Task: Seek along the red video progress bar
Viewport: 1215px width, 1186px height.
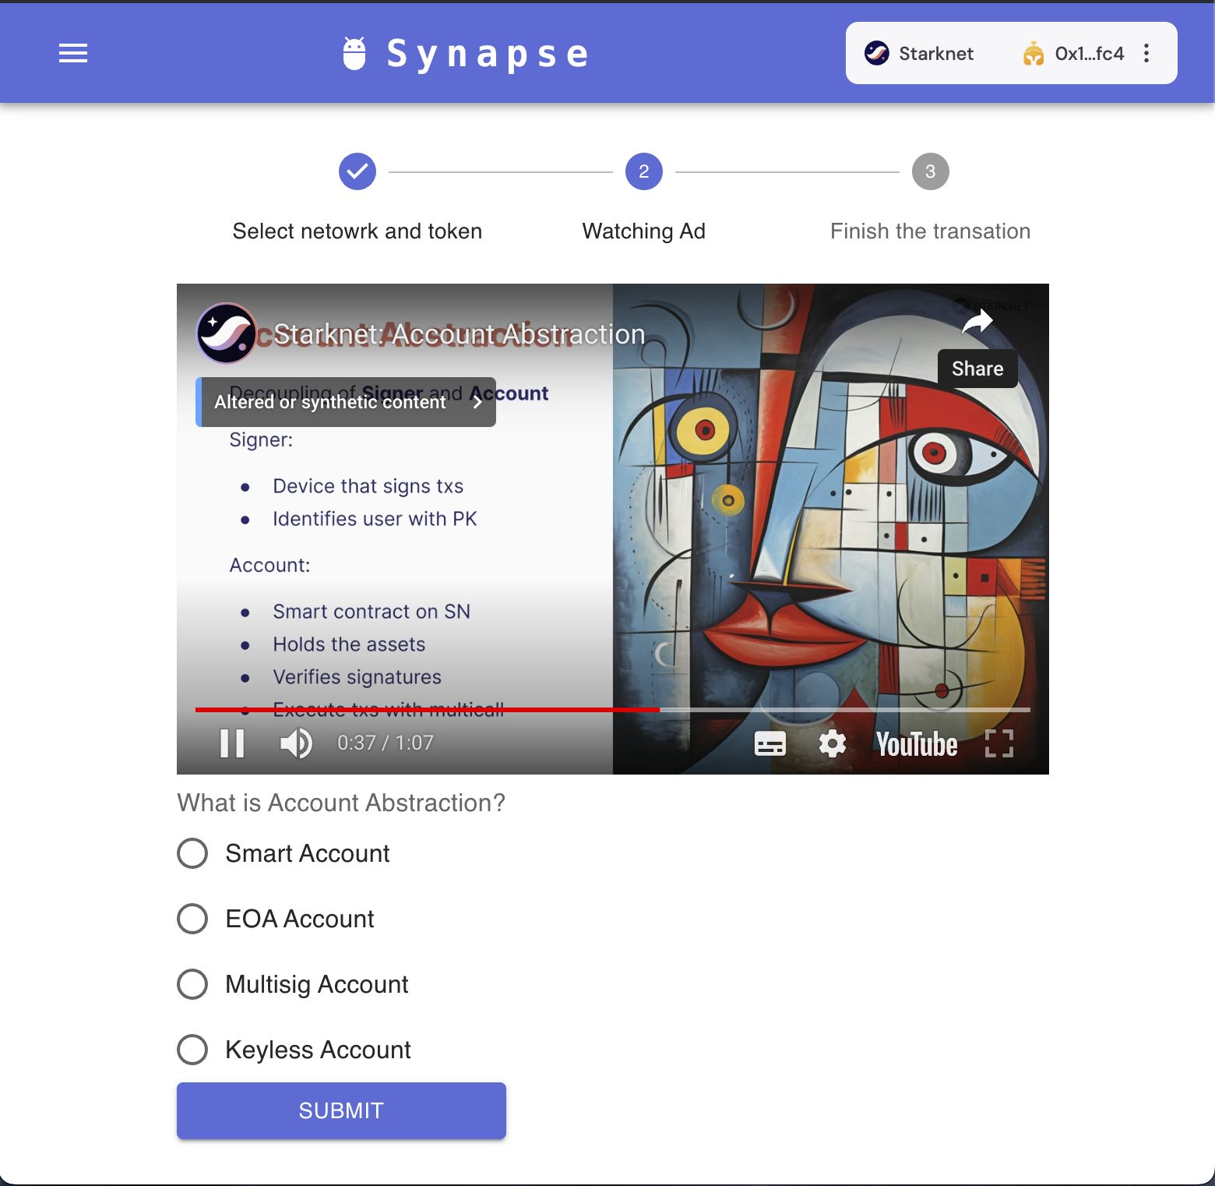Action: (x=613, y=710)
